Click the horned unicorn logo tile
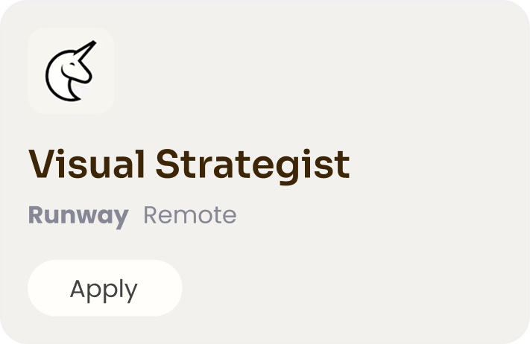The height and width of the screenshot is (344, 530). (71, 71)
